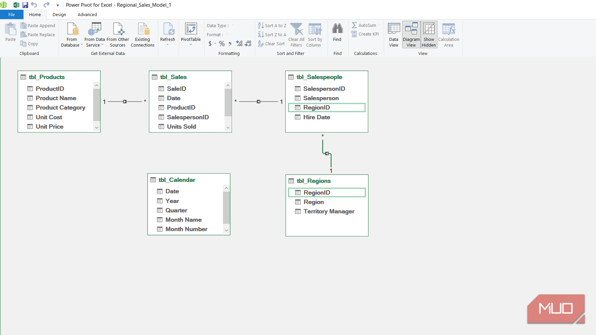The height and width of the screenshot is (335, 596).
Task: Select RegionID field in tbl_Salespeople
Action: [x=327, y=108]
